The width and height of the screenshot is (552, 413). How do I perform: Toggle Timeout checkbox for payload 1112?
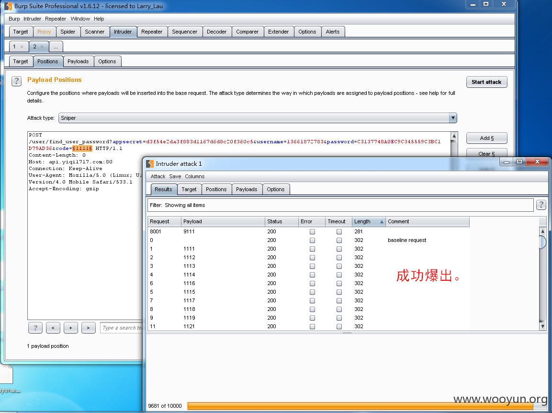point(339,258)
